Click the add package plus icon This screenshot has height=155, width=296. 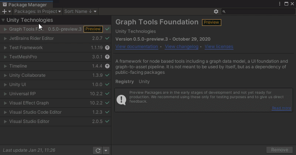(x=4, y=11)
